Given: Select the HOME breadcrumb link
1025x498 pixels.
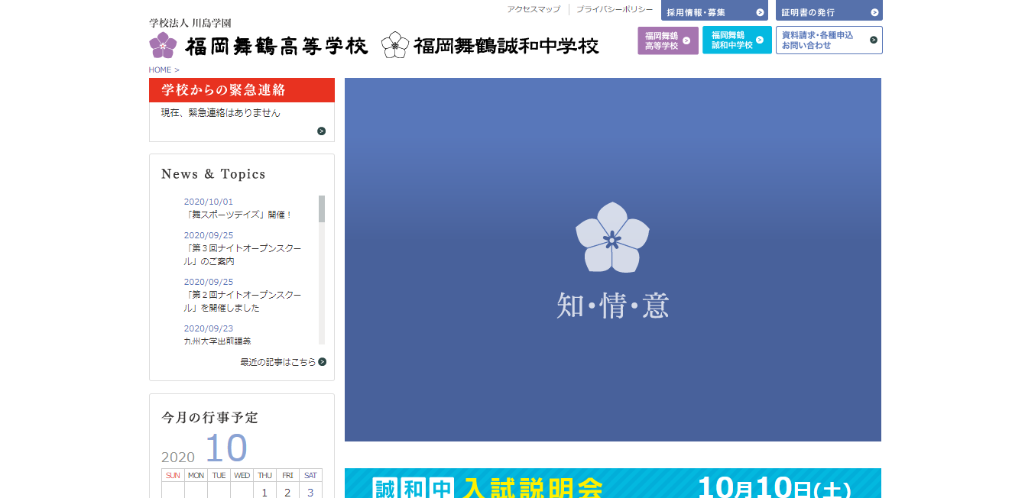Looking at the screenshot, I should pyautogui.click(x=159, y=70).
